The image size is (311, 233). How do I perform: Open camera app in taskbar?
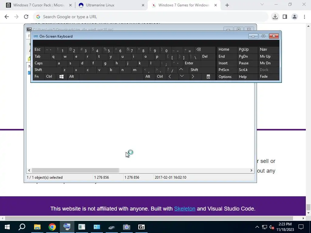[126, 227]
